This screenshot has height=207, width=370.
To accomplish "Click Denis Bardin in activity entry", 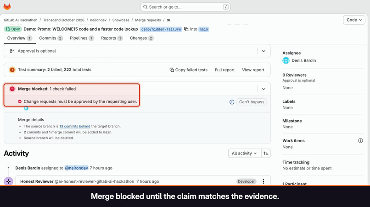I will point(28,168).
